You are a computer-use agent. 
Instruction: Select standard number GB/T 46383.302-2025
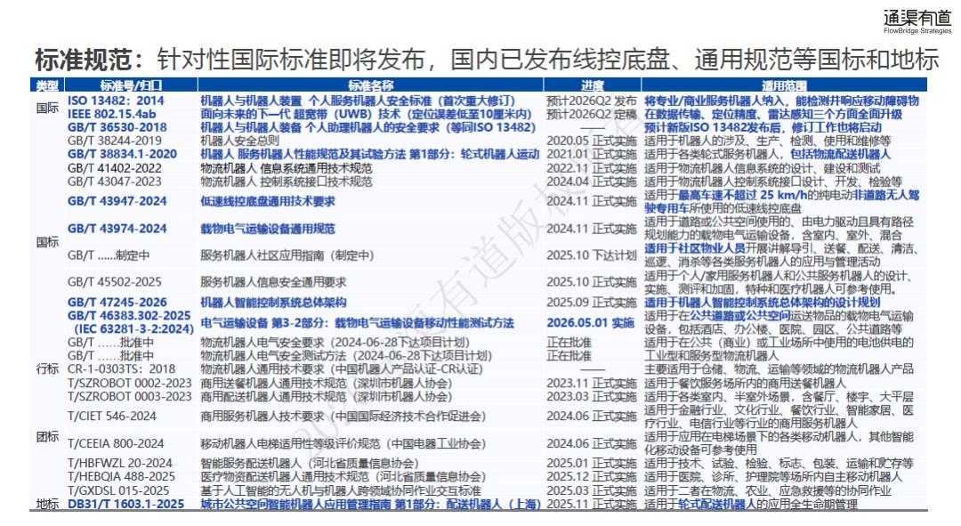coord(129,316)
